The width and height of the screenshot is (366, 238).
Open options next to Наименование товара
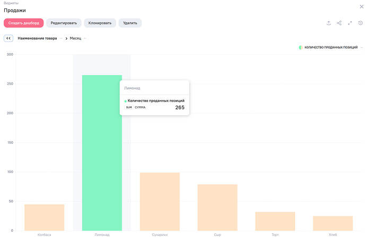click(x=60, y=38)
